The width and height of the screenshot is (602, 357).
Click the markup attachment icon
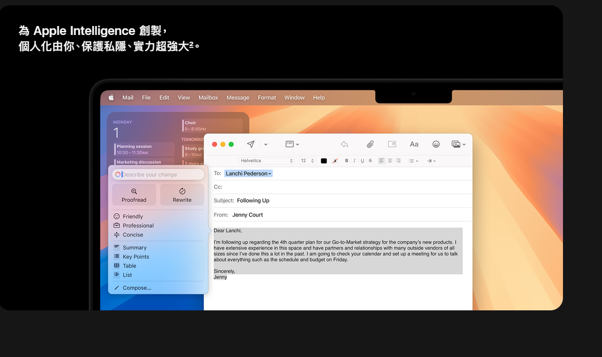tap(392, 144)
